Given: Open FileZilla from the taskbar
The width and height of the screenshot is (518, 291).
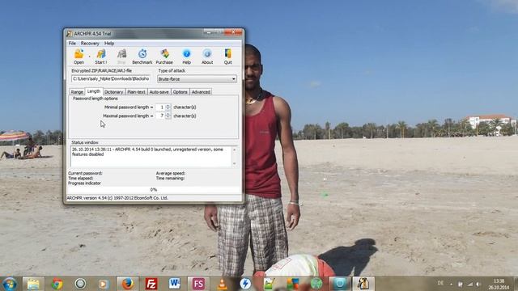Looking at the screenshot, I should click(x=151, y=284).
